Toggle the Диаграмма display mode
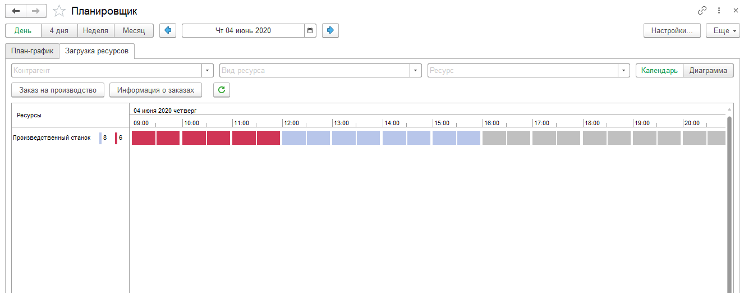Viewport: 744px width, 293px height. [708, 71]
